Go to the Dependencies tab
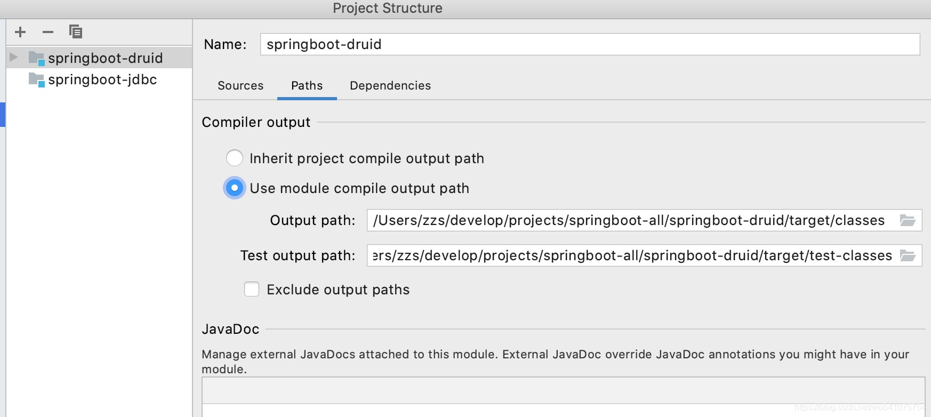The height and width of the screenshot is (417, 931). [x=390, y=86]
